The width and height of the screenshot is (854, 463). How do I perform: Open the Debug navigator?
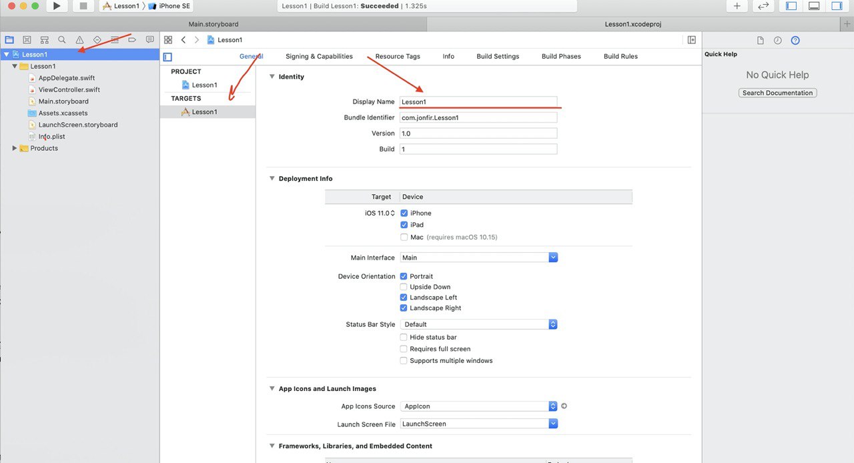pyautogui.click(x=115, y=40)
